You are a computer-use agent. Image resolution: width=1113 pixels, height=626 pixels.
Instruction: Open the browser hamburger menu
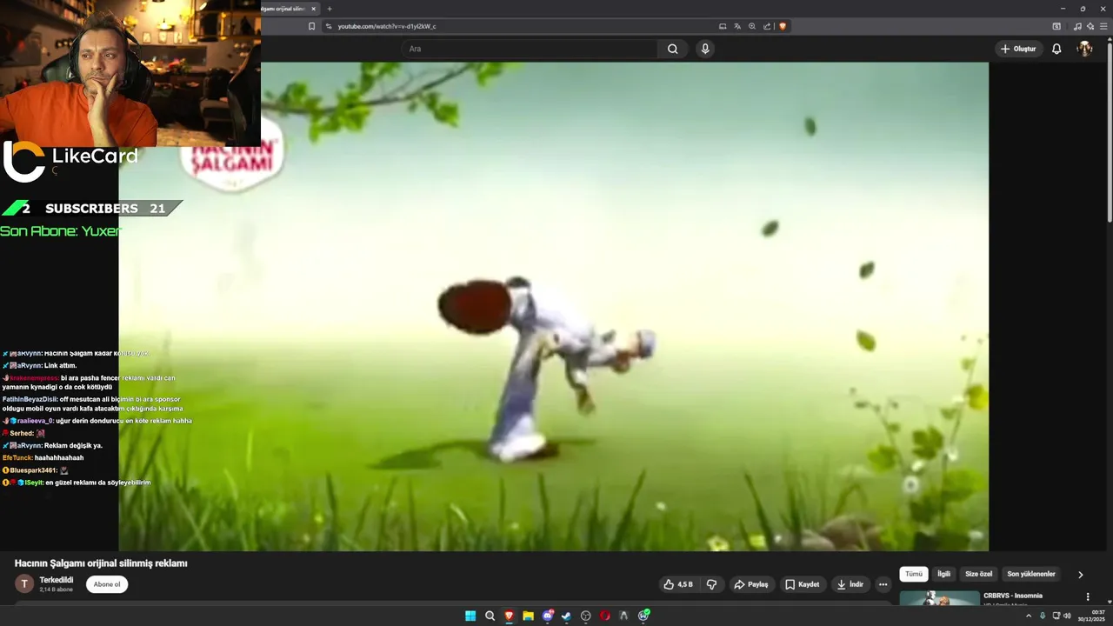[1103, 26]
